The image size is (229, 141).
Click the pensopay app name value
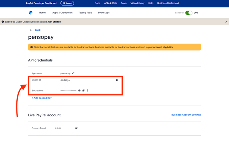pyautogui.click(x=65, y=73)
